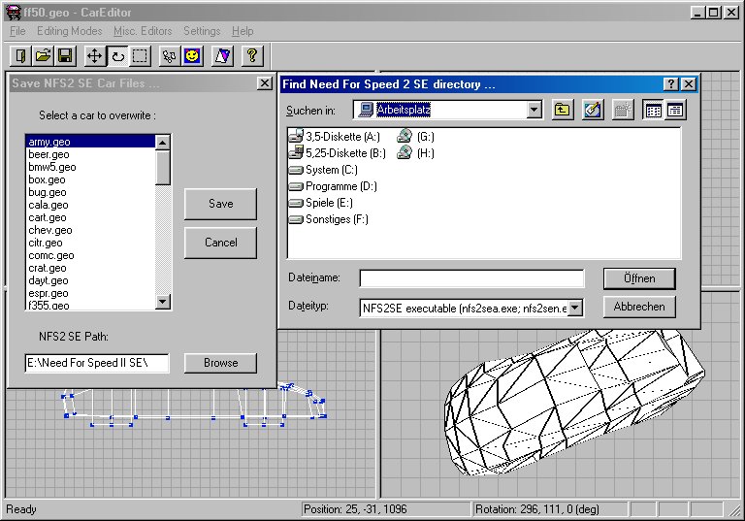Click the Browse button
The width and height of the screenshot is (745, 521).
pyautogui.click(x=220, y=363)
